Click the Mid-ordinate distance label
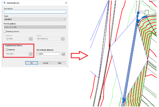The image size is (159, 107). pos(45,50)
